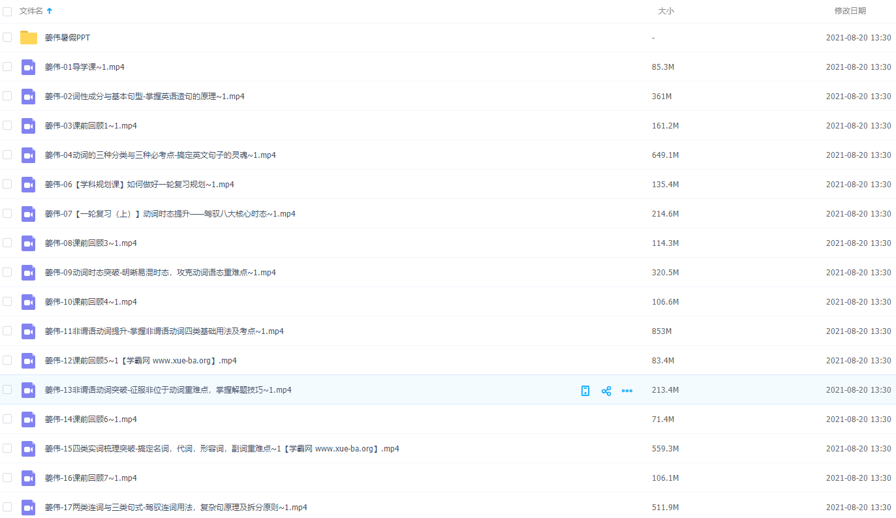896x518 pixels.
Task: Toggle the select-all checkbox in header
Action: point(7,11)
